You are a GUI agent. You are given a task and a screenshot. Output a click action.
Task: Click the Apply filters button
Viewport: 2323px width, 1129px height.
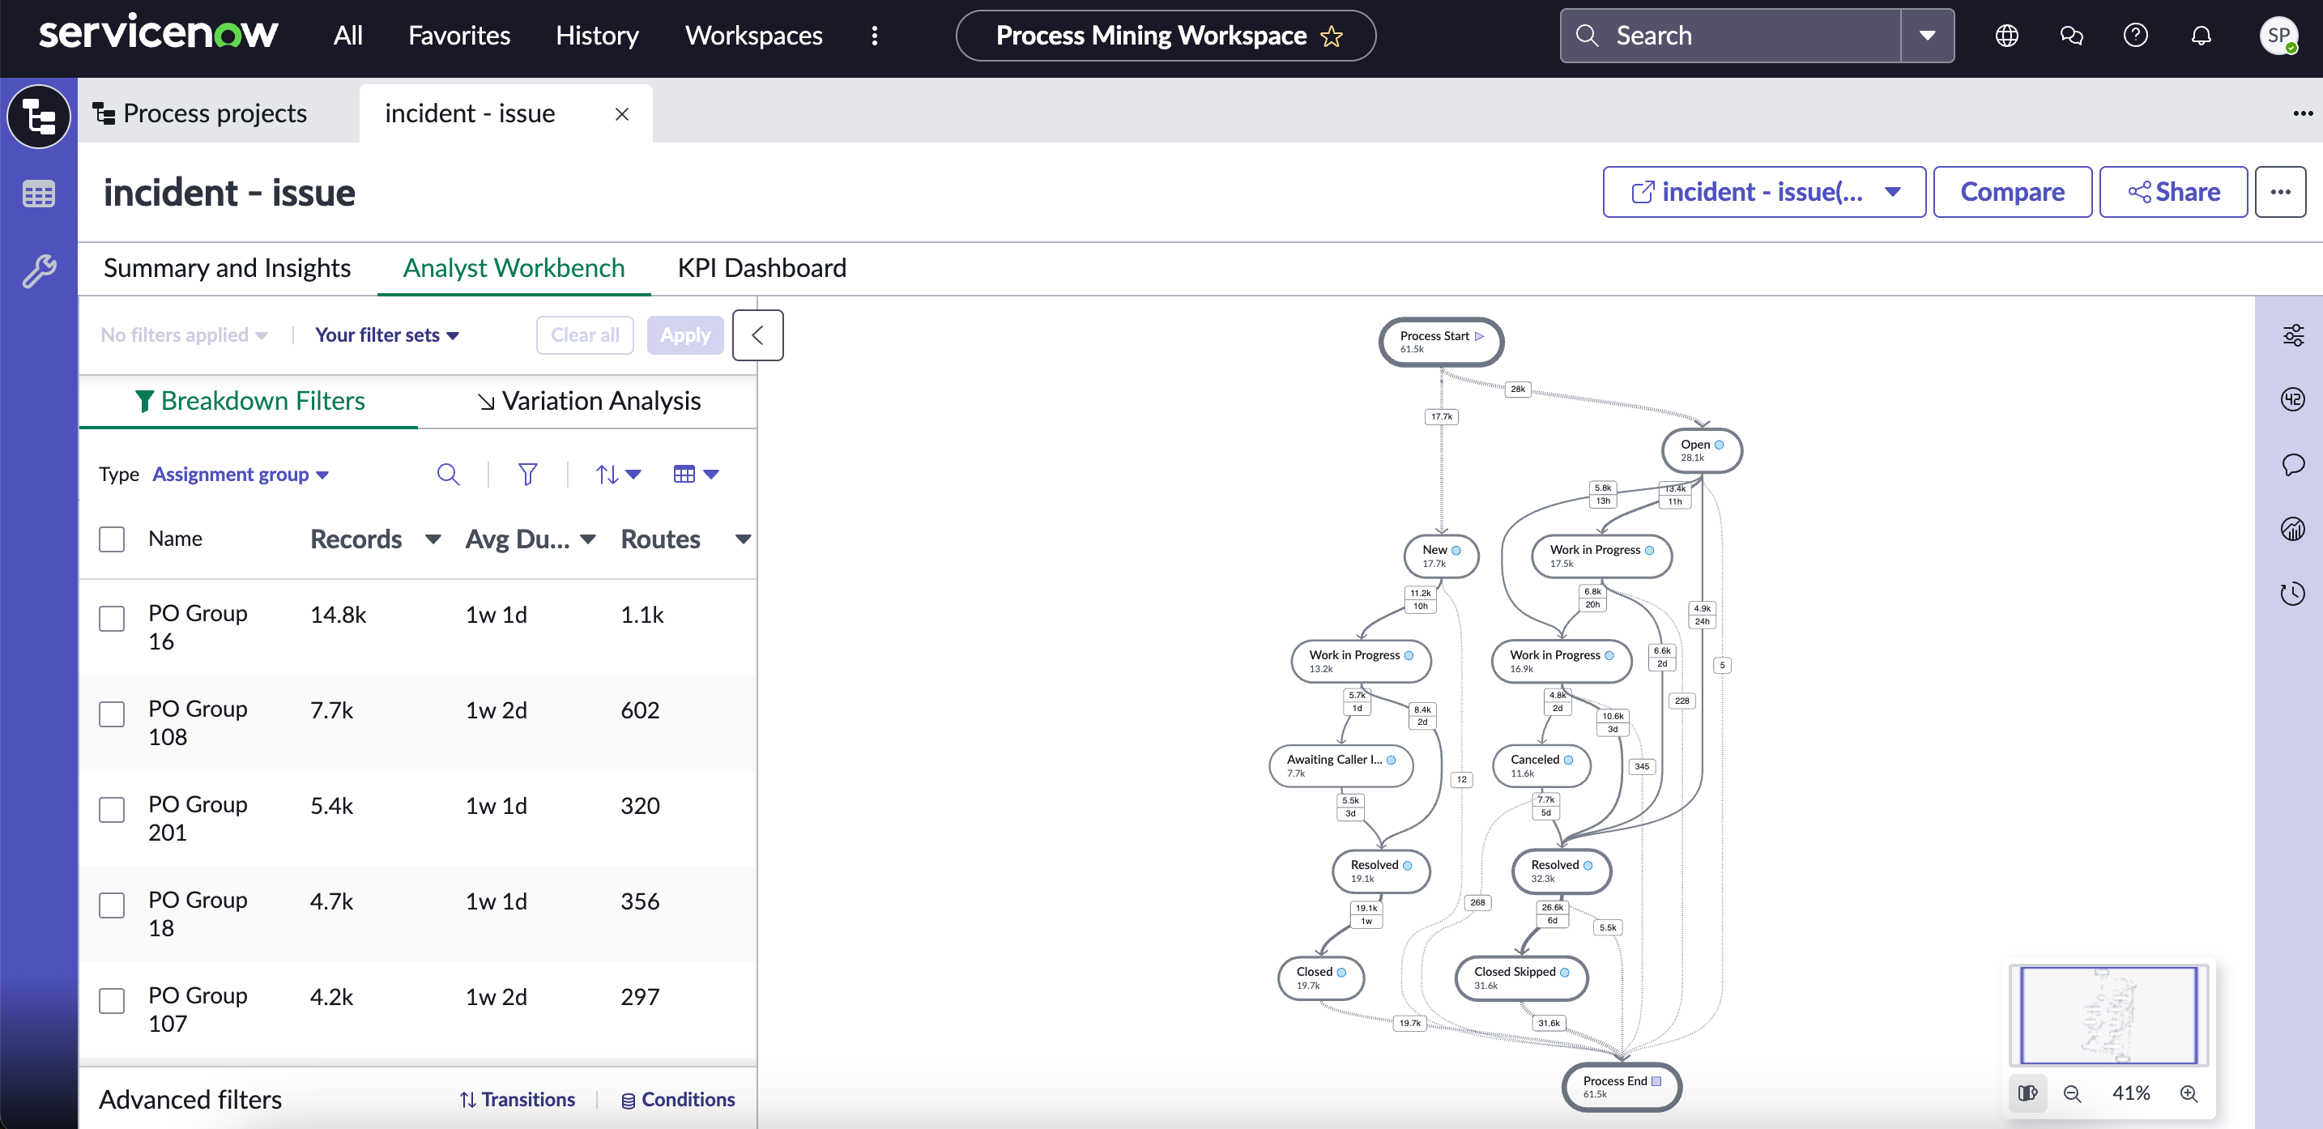pyautogui.click(x=685, y=335)
